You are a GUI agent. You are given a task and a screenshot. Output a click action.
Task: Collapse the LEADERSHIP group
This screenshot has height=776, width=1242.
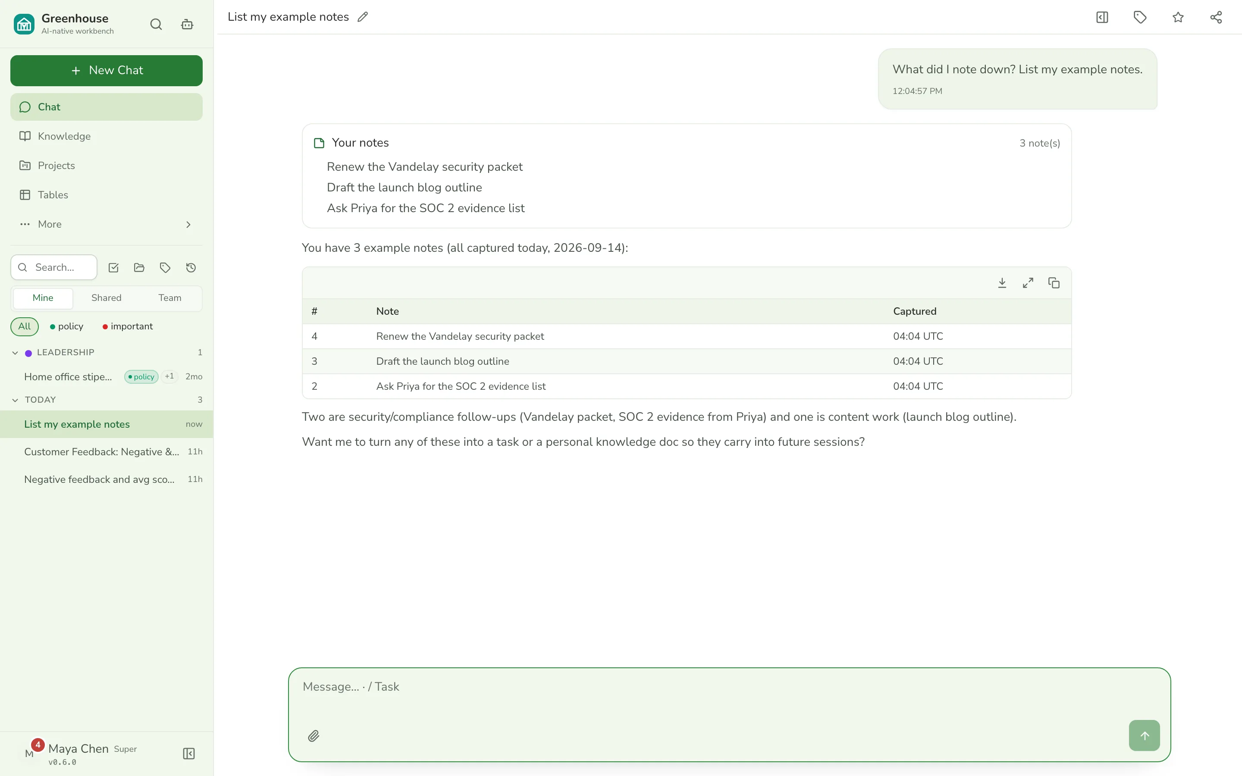coord(15,353)
